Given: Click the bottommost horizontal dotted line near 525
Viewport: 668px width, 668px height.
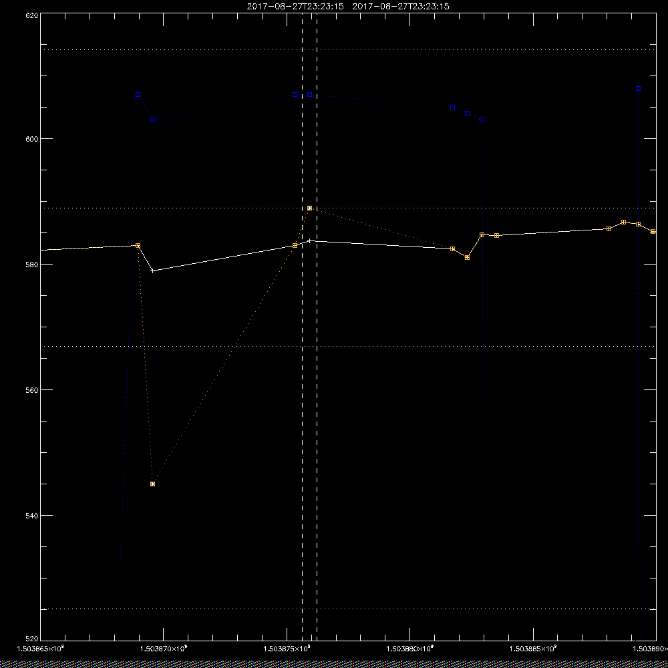Looking at the screenshot, I should pos(348,609).
